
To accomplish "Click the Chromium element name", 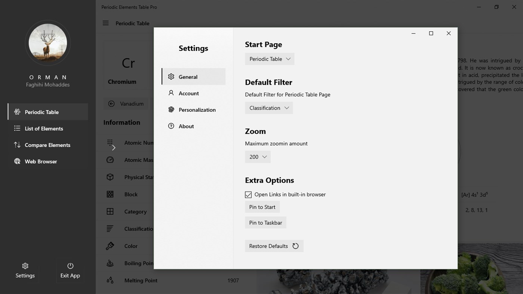I will coord(122,82).
